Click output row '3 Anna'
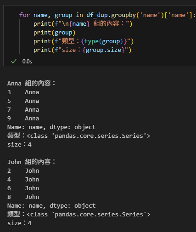This screenshot has width=196, height=232. pos(23,92)
